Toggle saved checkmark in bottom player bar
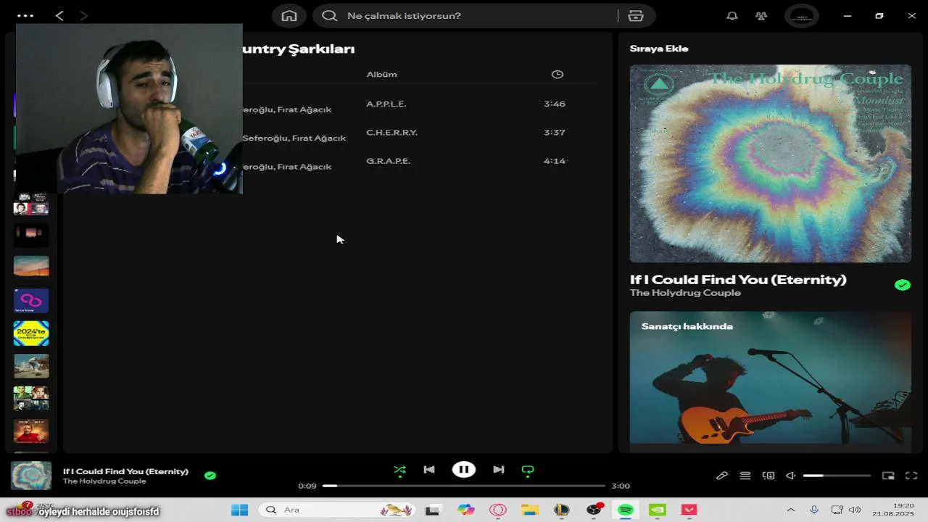This screenshot has height=522, width=928. [210, 476]
